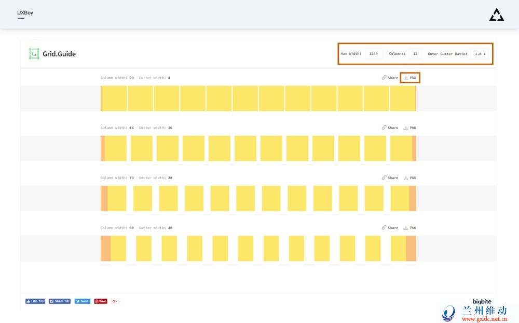Click the Facebook Like button

[35, 301]
